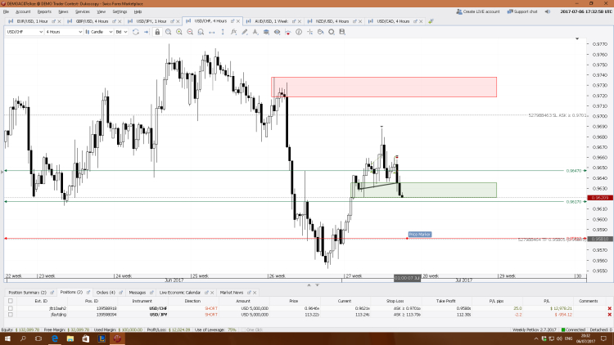Open the Candle chart type dropdown

(99, 32)
